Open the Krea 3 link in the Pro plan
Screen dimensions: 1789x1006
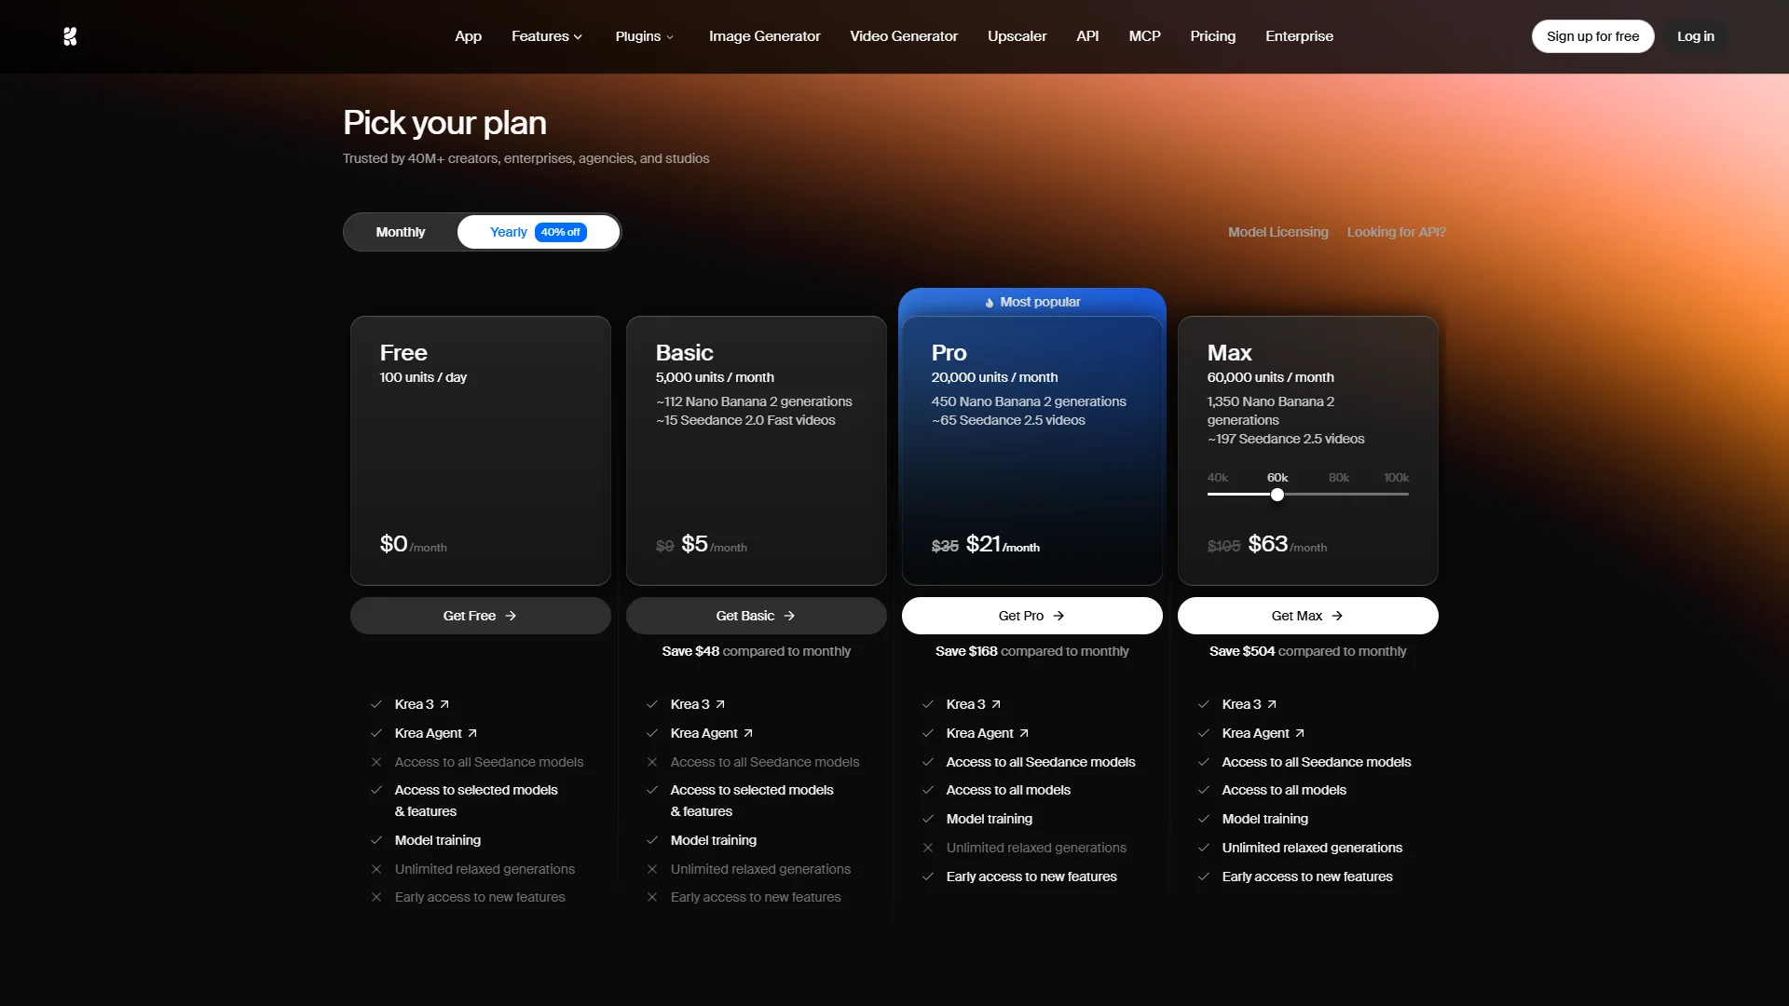pyautogui.click(x=974, y=704)
